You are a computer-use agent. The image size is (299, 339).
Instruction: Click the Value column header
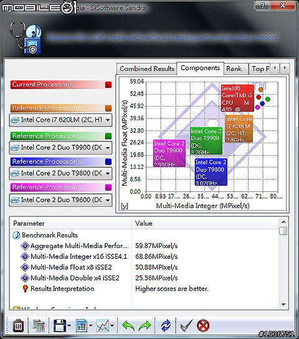(x=204, y=223)
